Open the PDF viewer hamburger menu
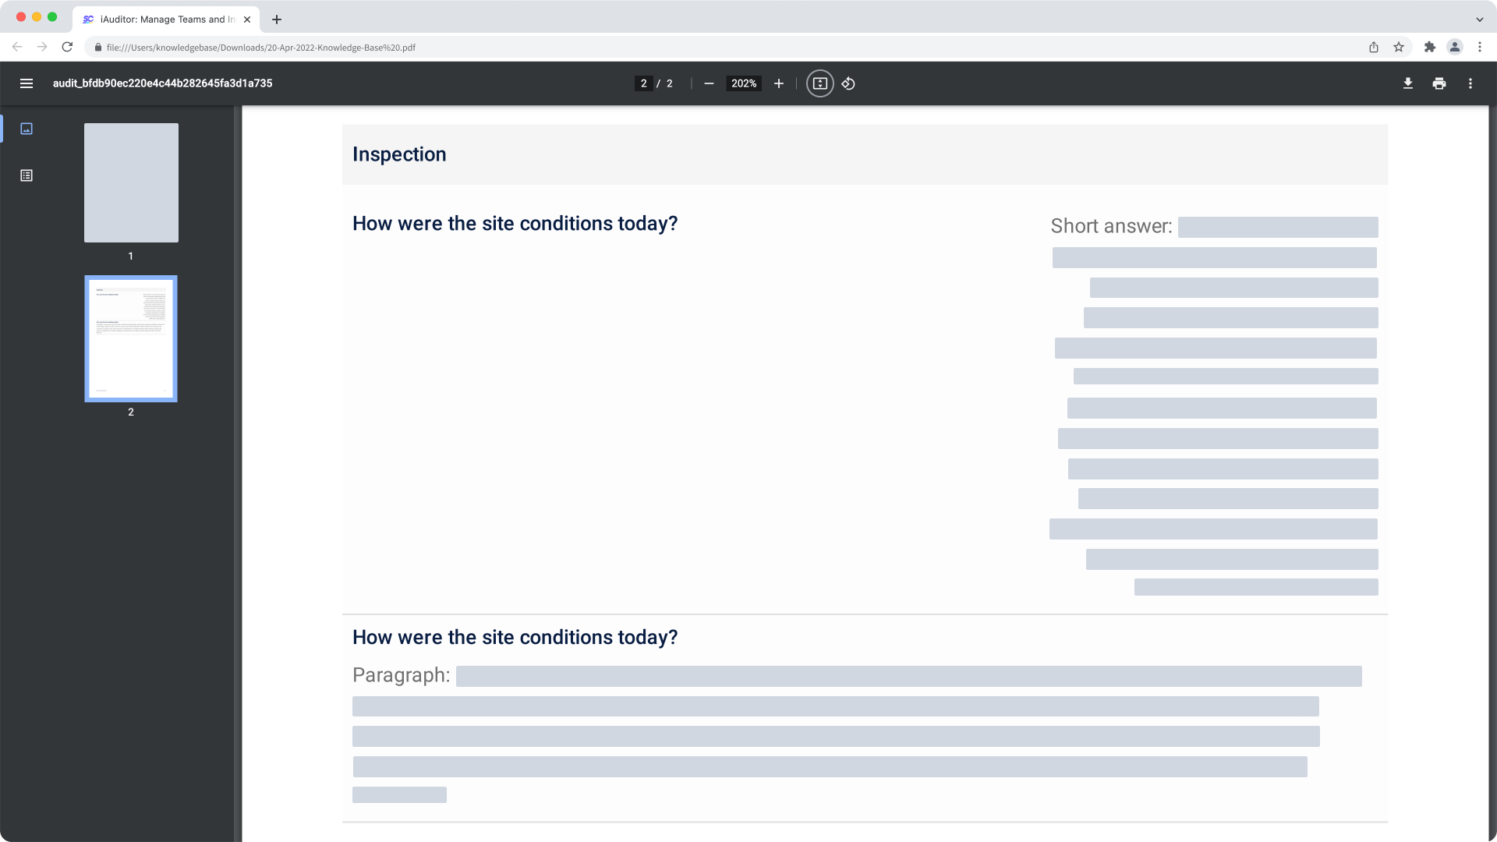The image size is (1497, 842). [27, 83]
